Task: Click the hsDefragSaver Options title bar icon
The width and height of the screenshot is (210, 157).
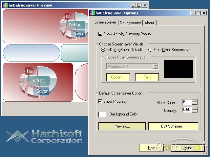Action: 92,13
